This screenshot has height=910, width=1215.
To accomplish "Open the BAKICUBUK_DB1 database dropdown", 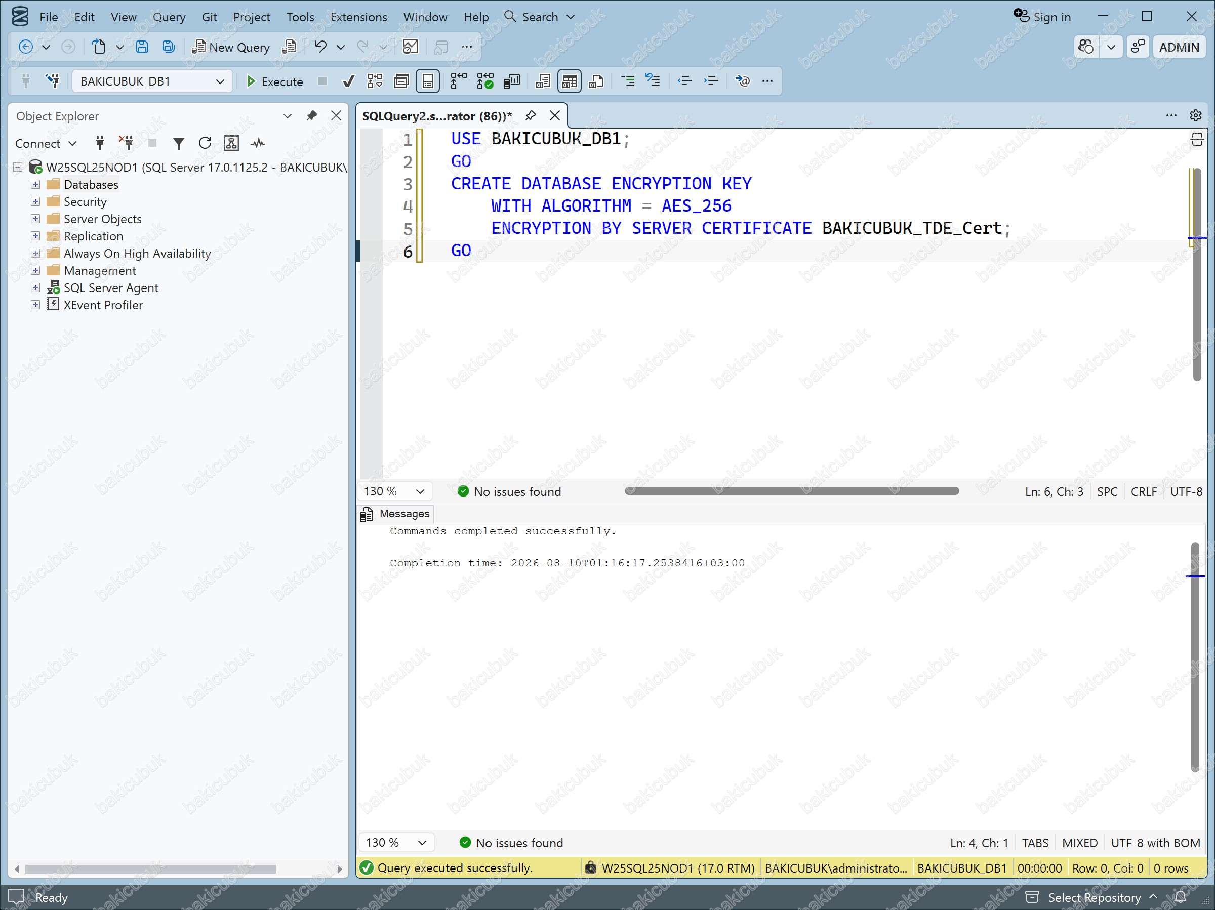I will [x=152, y=81].
